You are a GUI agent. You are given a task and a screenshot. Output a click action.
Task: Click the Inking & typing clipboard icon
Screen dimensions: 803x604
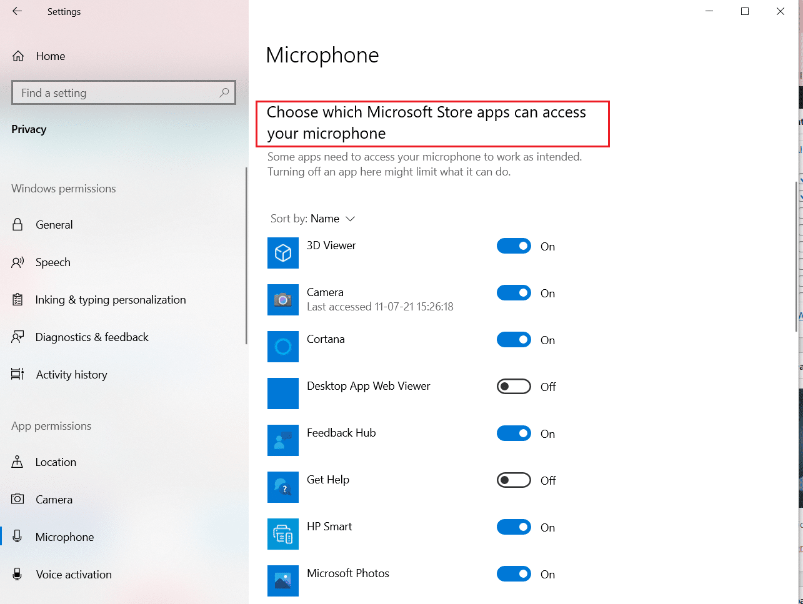[x=17, y=300]
